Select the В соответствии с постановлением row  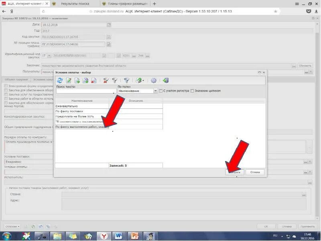point(109,122)
